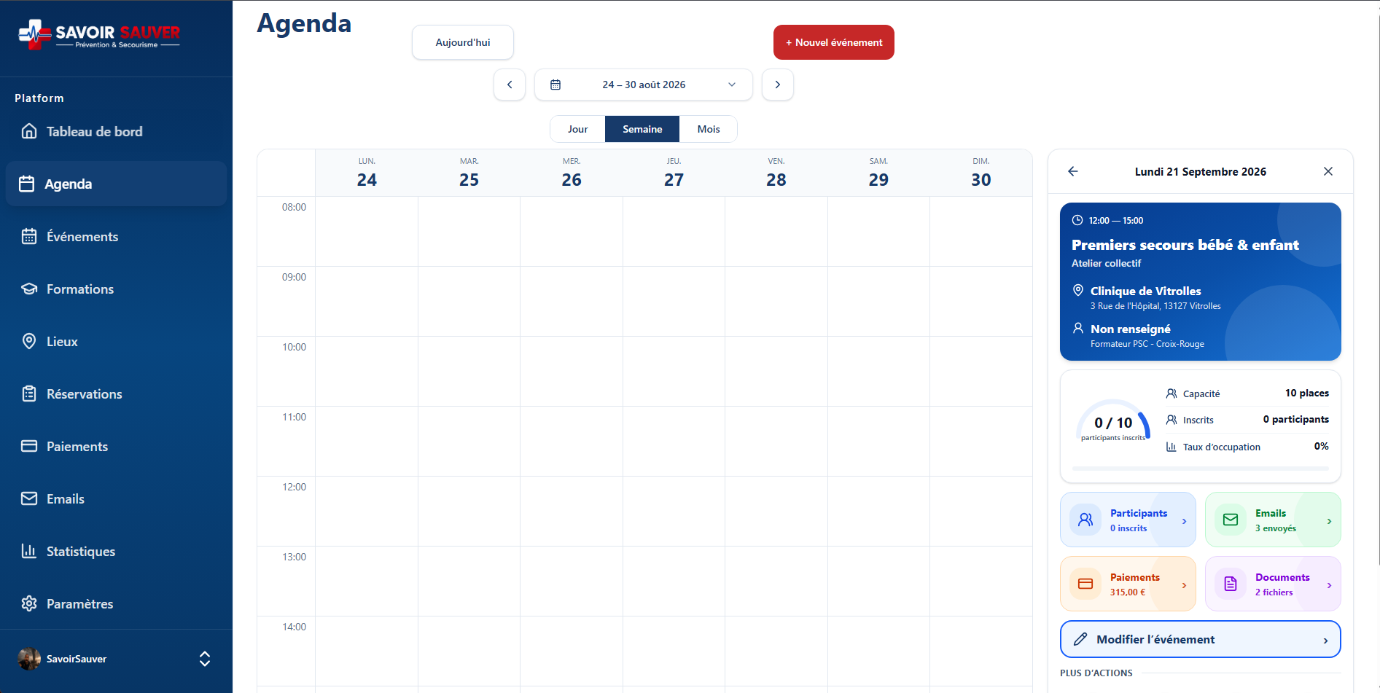Click the Clinique de Vitrolles location pin icon

[x=1078, y=290]
